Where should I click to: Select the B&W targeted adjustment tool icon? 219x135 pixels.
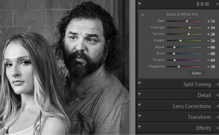142,15
